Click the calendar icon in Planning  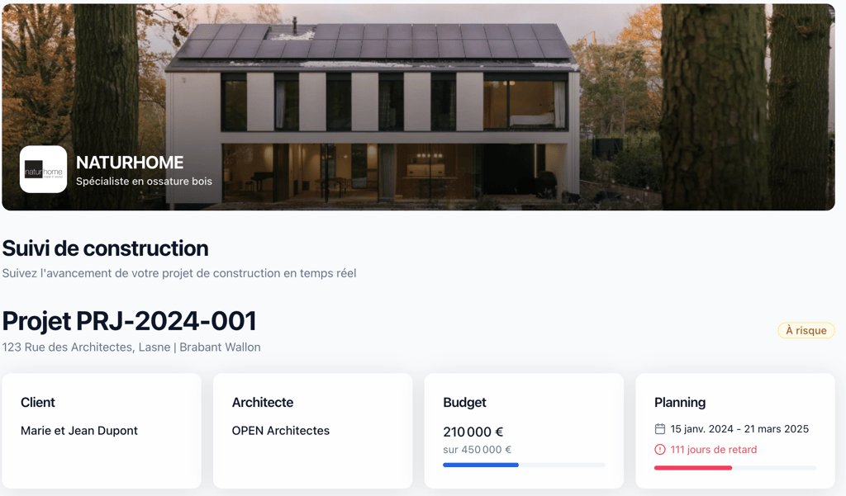click(660, 429)
